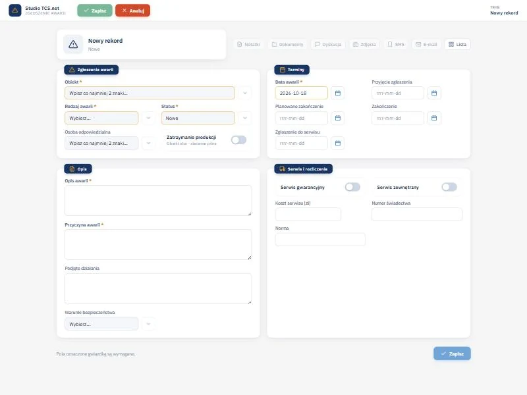Open the Warunki bezpieczeństwa Wybierz combo box
Image resolution: width=527 pixels, height=395 pixels.
pyautogui.click(x=101, y=324)
